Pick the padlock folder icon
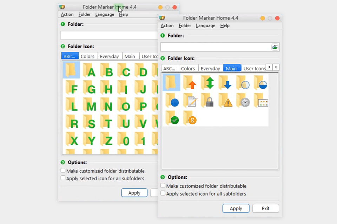The height and width of the screenshot is (224, 337). 209,102
